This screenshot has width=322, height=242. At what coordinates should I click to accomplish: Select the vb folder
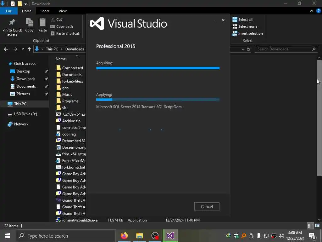64,108
